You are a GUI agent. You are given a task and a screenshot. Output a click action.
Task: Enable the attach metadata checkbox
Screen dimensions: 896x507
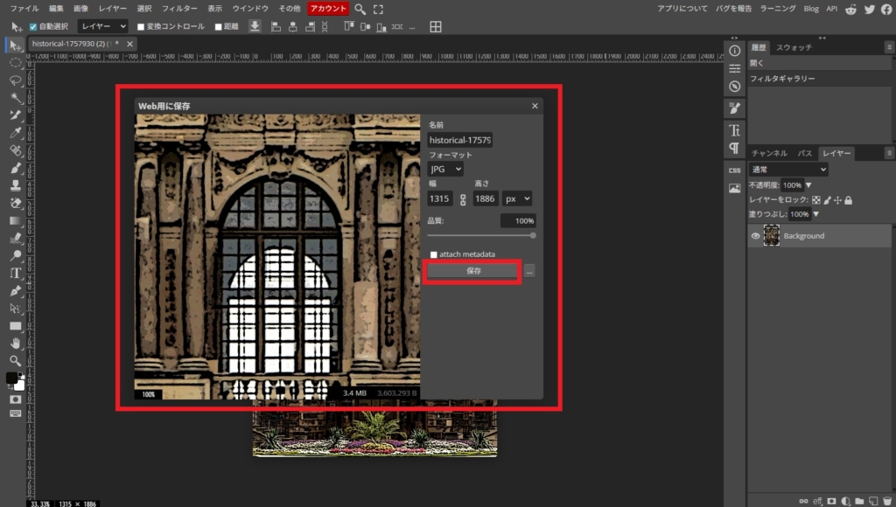(433, 254)
